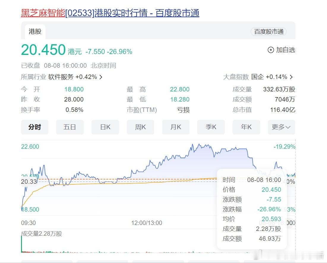Click the 今开 value 18.800

point(74,89)
